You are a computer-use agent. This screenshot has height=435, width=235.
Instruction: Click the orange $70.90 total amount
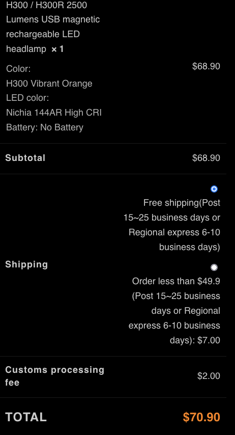(201, 417)
